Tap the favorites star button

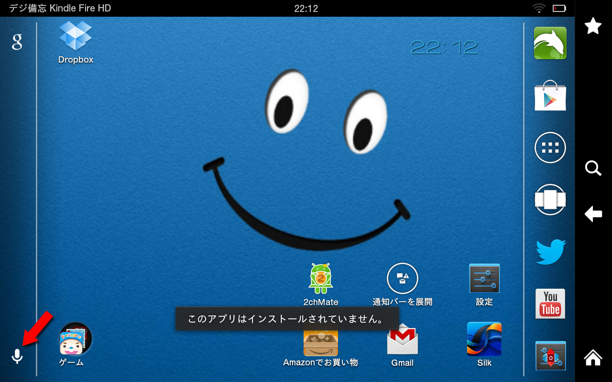(x=593, y=26)
